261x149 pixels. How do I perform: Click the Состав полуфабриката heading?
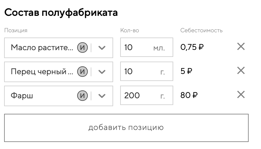tap(61, 13)
